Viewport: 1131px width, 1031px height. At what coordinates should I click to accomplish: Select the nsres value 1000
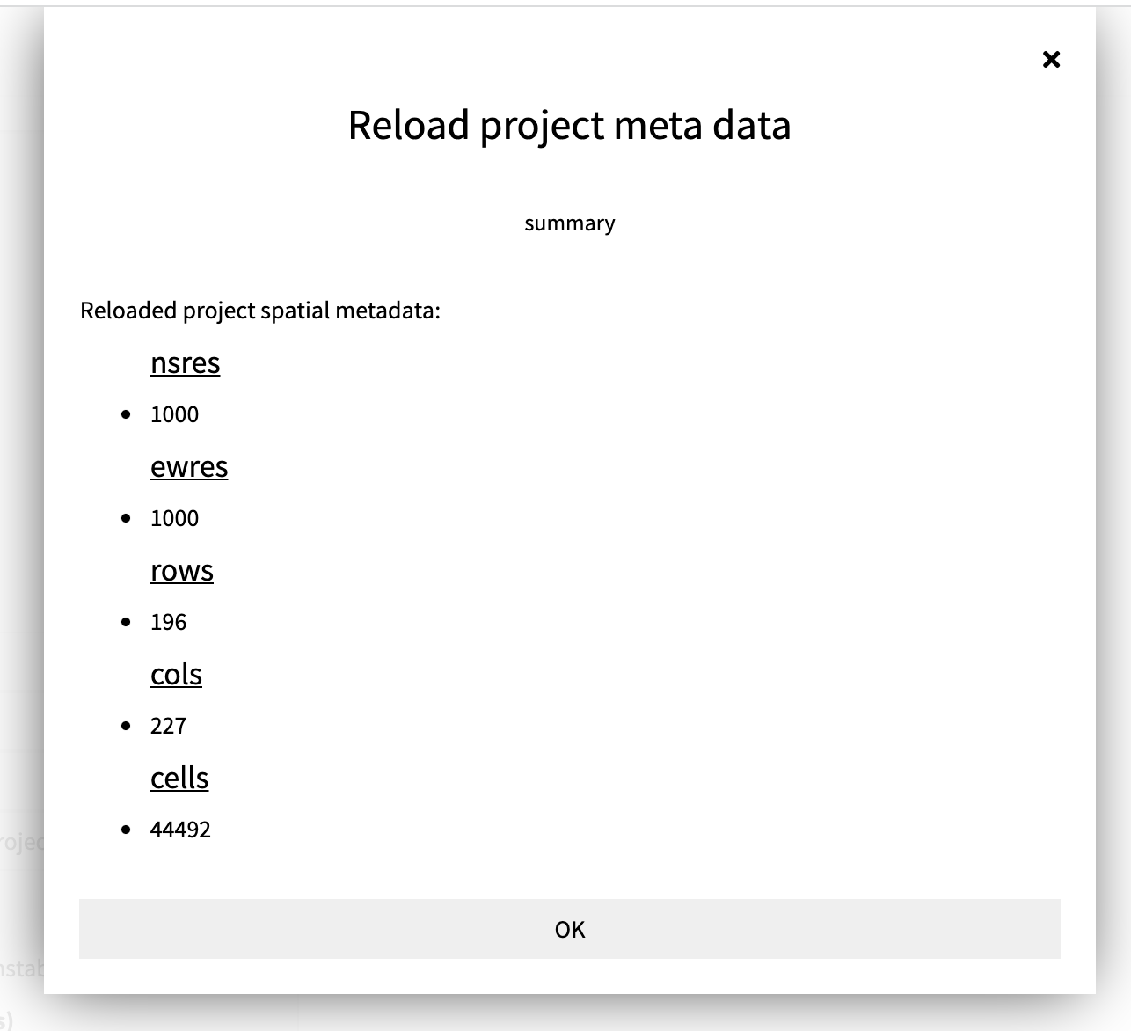[174, 414]
